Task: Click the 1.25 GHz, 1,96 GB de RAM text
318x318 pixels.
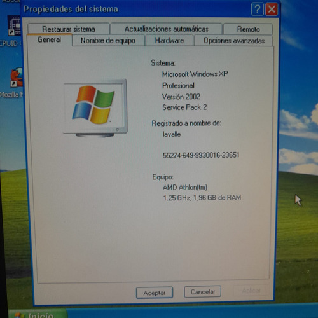Action: click(x=202, y=198)
